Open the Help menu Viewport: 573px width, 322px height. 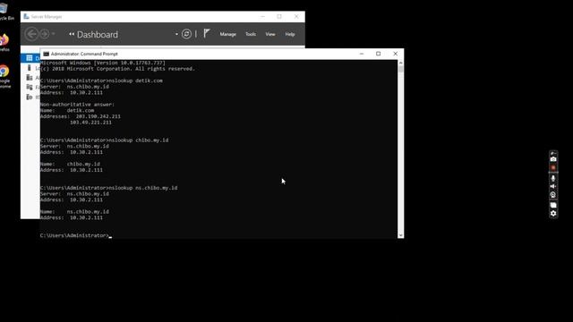click(290, 34)
